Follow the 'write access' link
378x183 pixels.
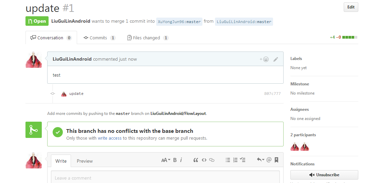point(109,138)
